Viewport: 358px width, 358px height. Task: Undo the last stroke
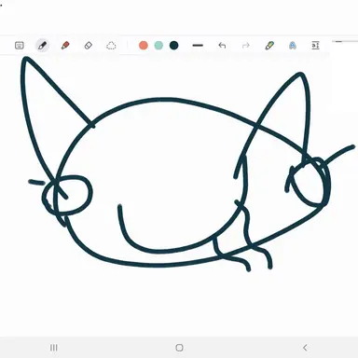click(222, 46)
